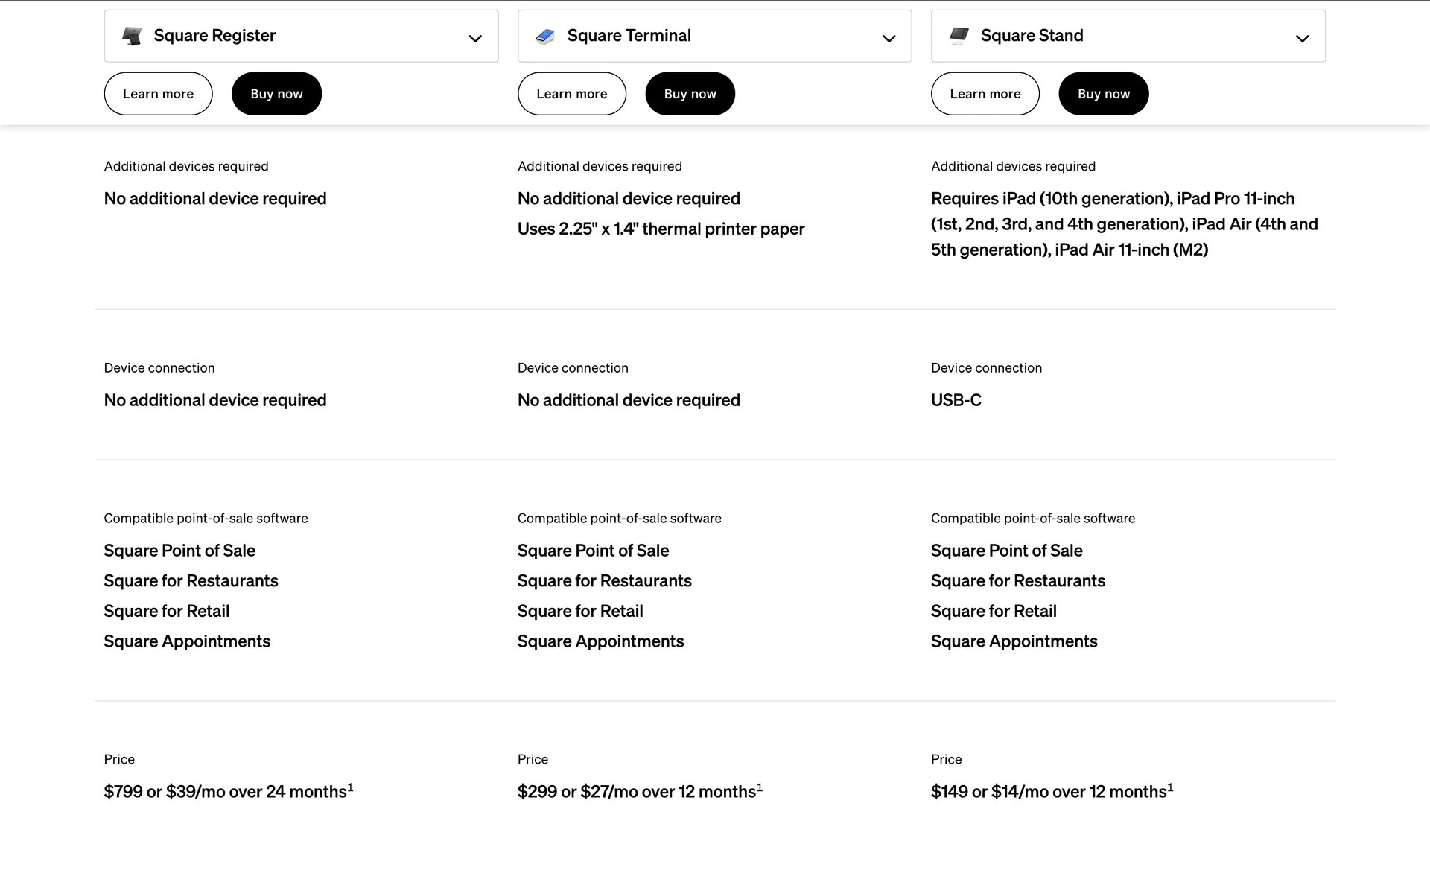
Task: Click Learn more under Square Terminal
Action: pos(571,94)
